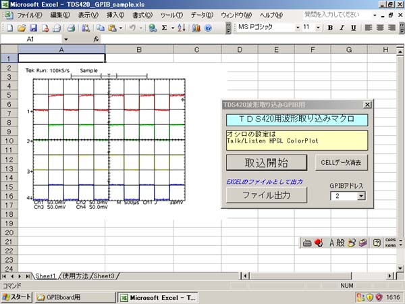Align text right
Screen dimensions: 405x304
coord(391,28)
